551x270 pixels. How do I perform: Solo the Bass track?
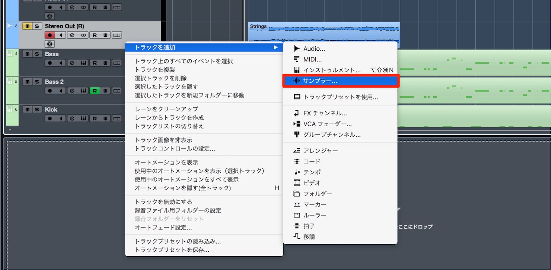point(36,54)
